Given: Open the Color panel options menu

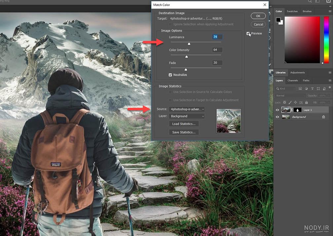Looking at the screenshot, I should (330, 11).
